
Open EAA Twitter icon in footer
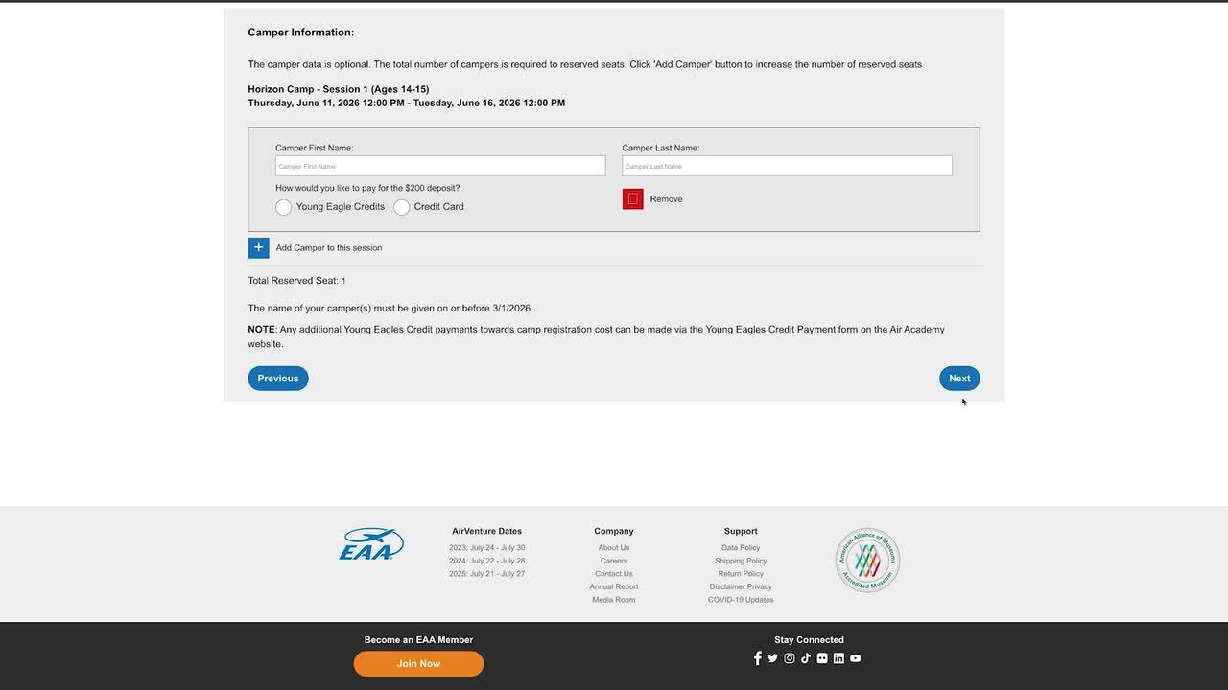(773, 658)
